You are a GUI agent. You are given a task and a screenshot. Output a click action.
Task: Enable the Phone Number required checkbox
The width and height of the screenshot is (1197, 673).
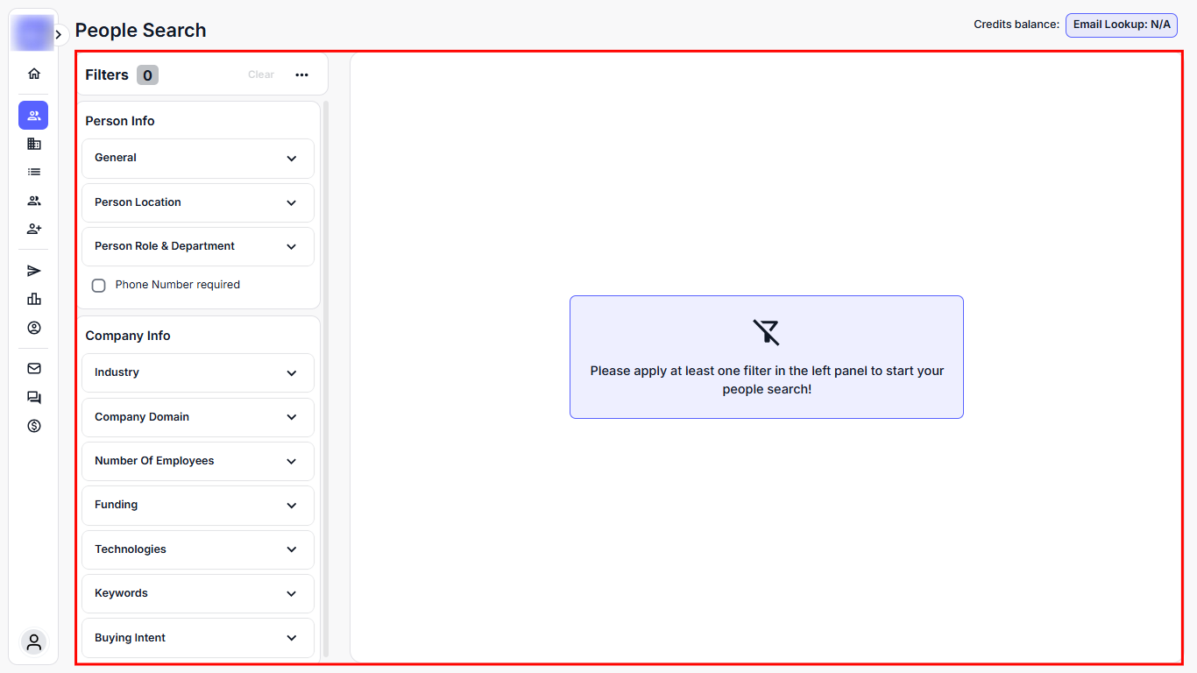click(99, 286)
